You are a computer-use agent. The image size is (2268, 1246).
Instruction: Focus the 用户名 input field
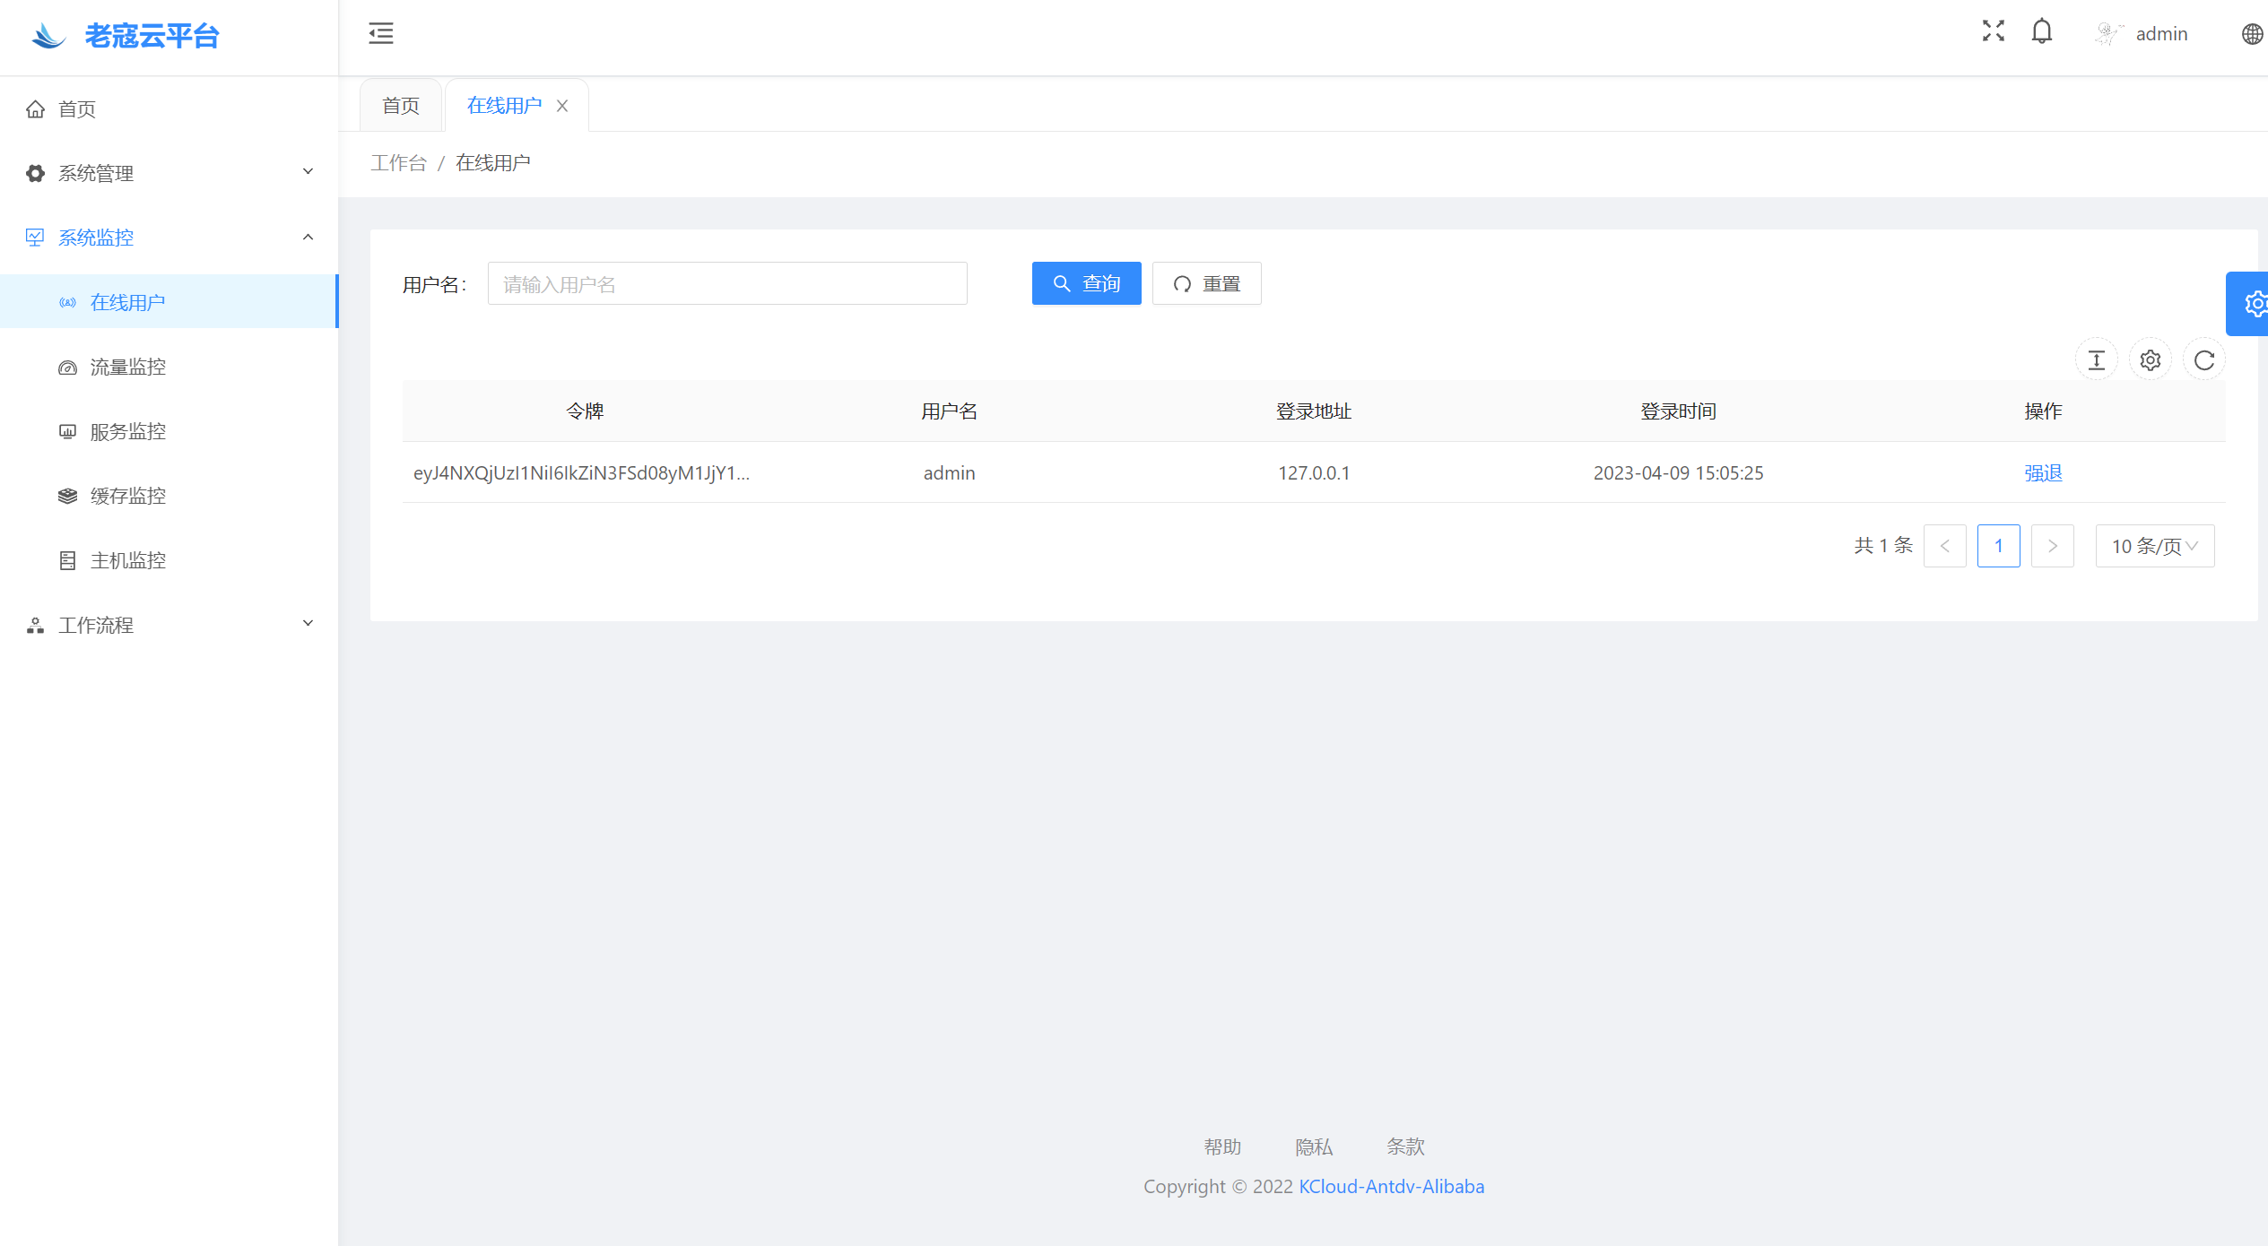[x=727, y=284]
